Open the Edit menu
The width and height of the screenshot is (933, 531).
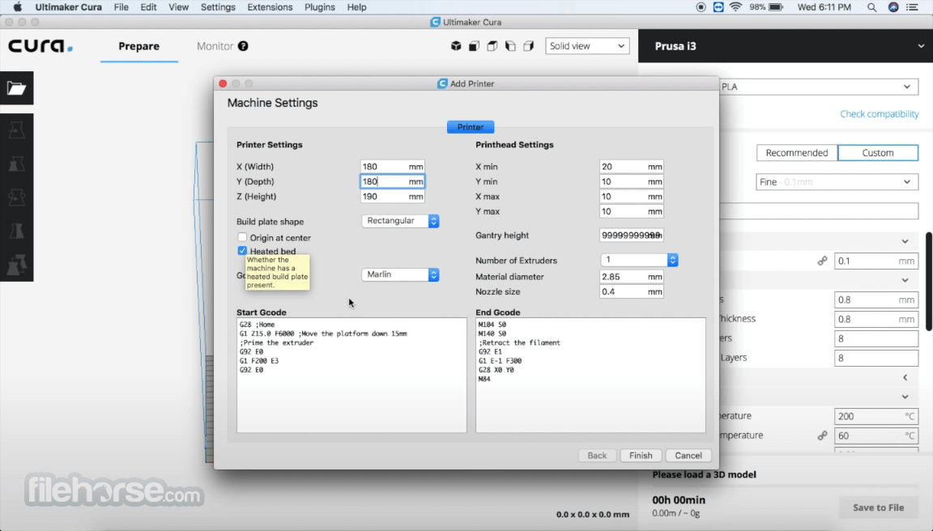pos(148,7)
